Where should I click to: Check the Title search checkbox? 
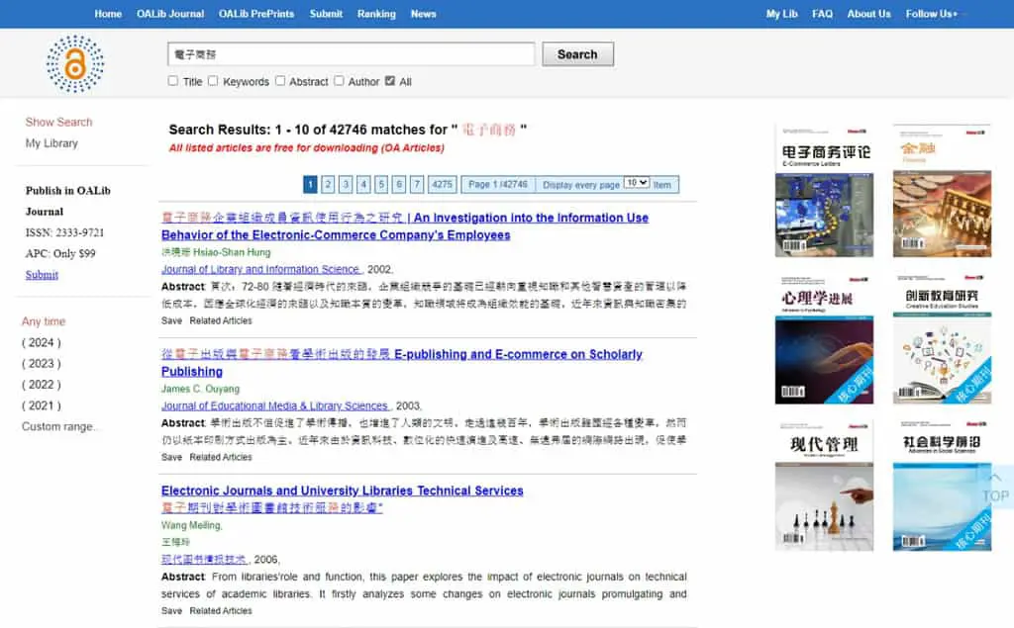click(172, 81)
